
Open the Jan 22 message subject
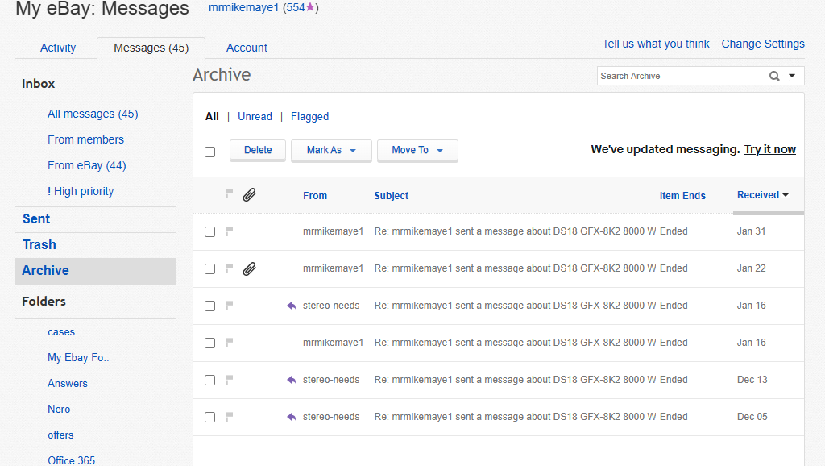(515, 268)
